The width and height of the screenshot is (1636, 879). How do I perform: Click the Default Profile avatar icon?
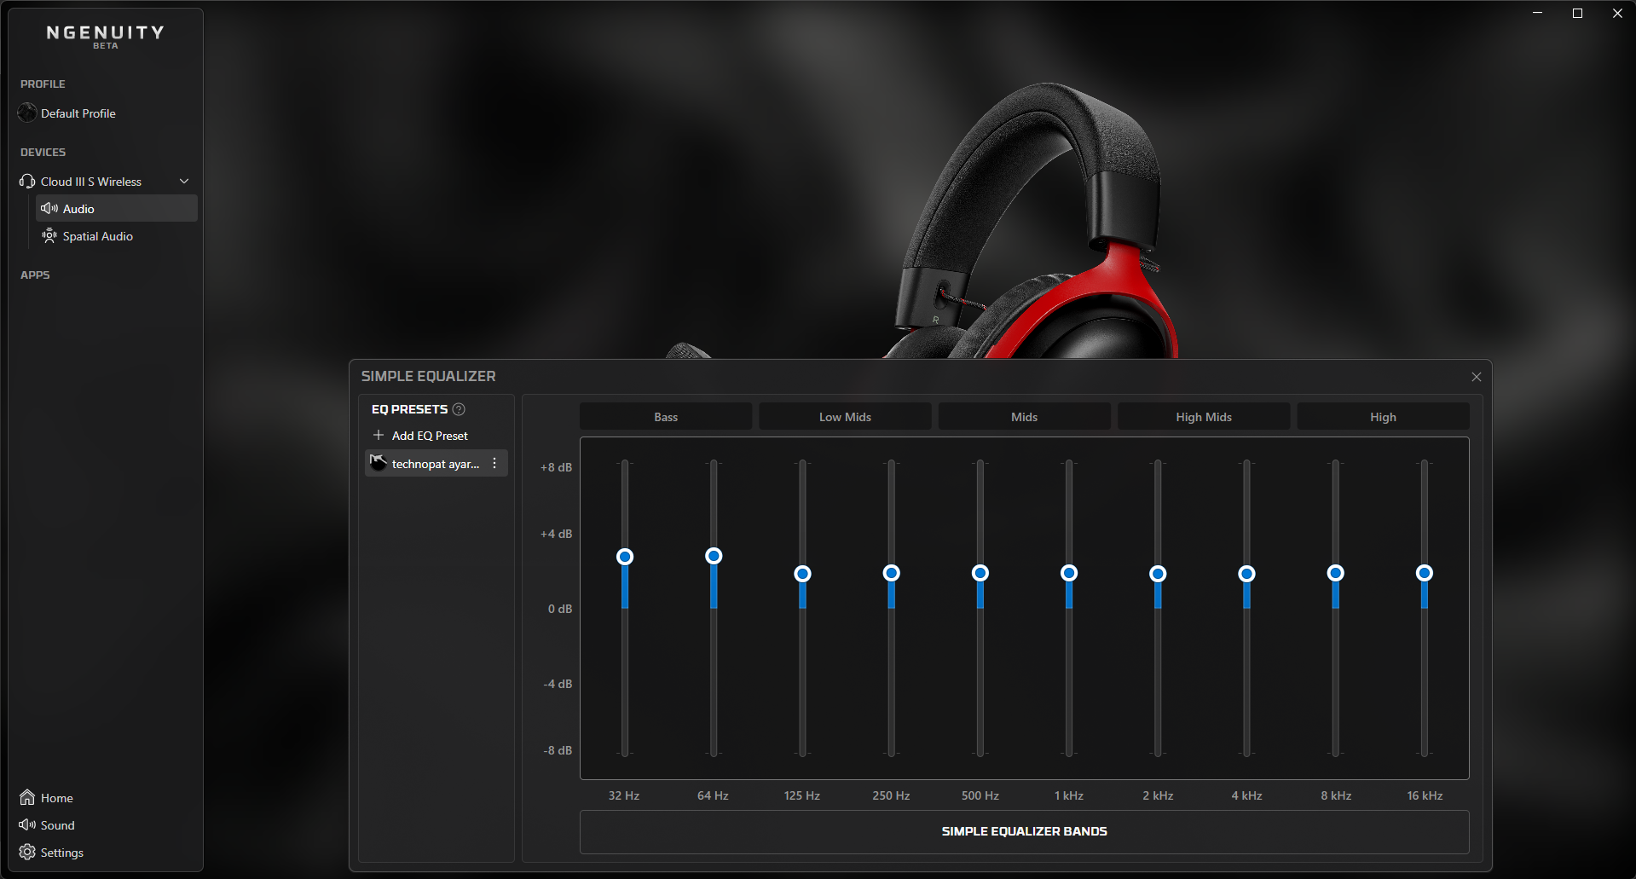point(27,113)
